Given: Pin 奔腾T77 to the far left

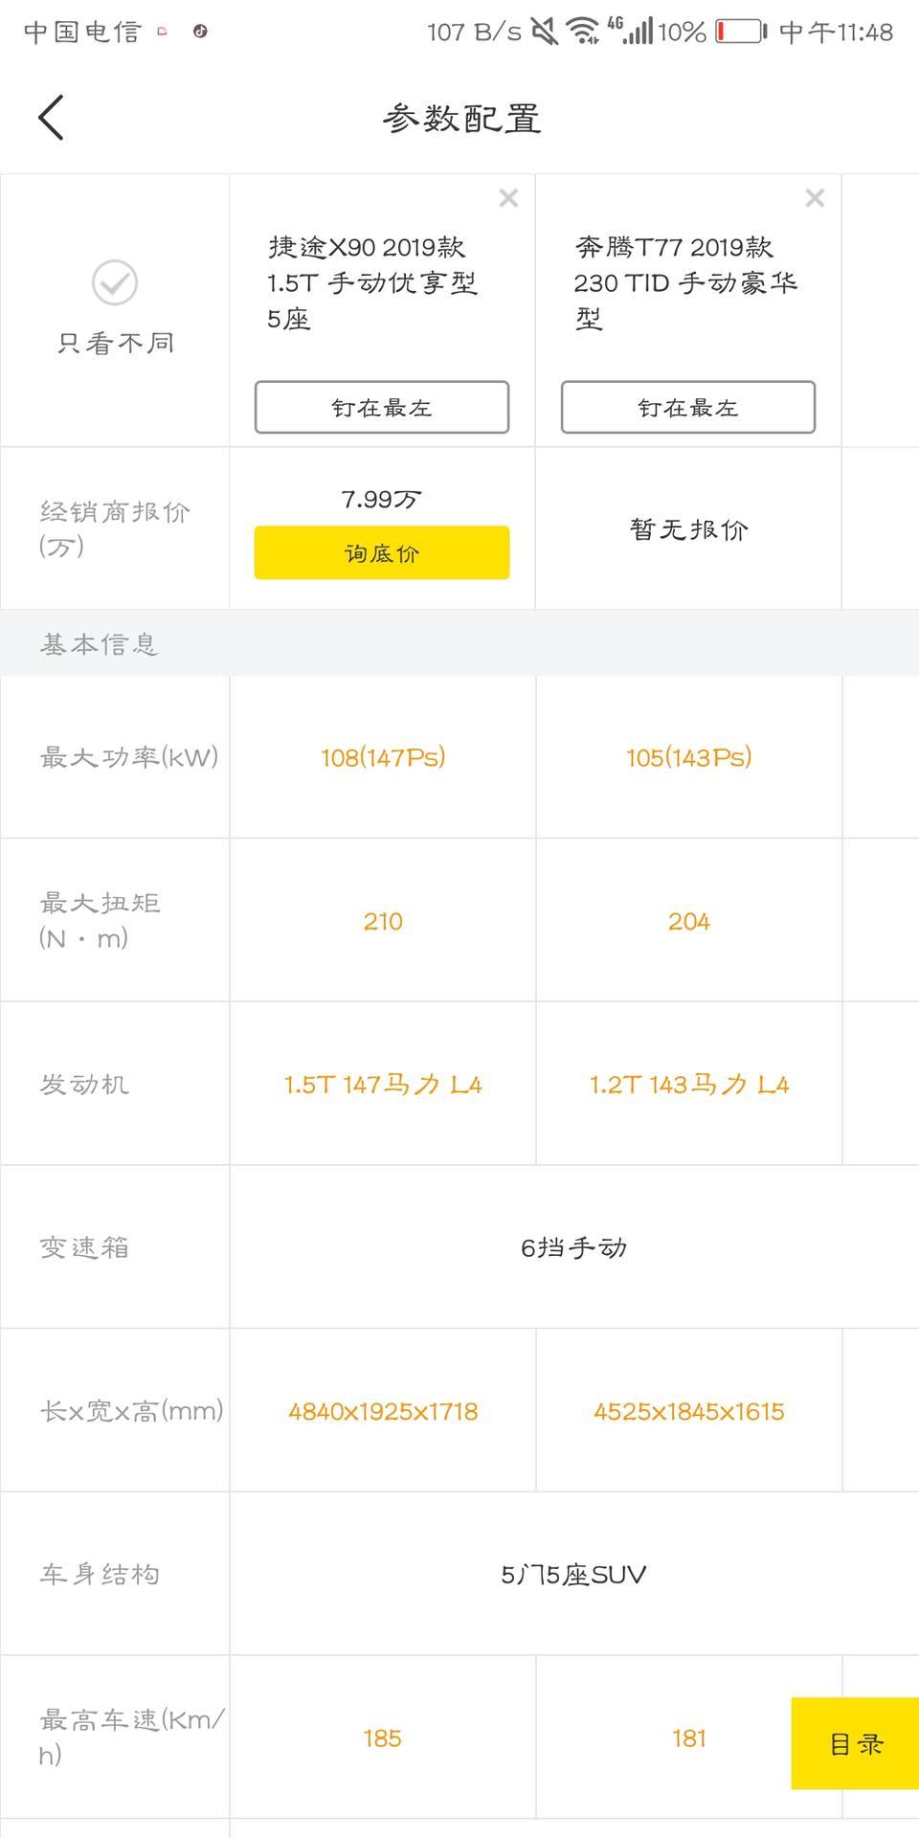Looking at the screenshot, I should click(x=688, y=408).
